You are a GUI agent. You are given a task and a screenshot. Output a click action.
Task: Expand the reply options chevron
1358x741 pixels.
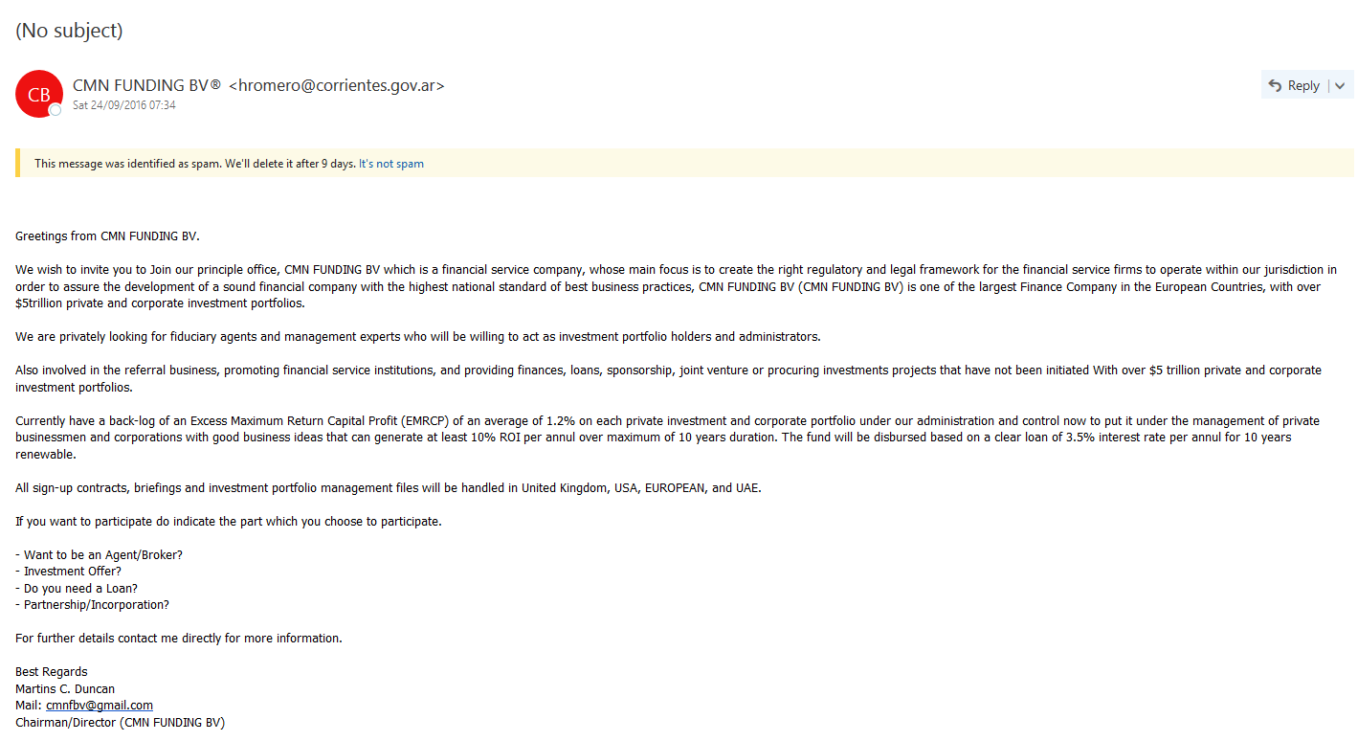coord(1340,85)
